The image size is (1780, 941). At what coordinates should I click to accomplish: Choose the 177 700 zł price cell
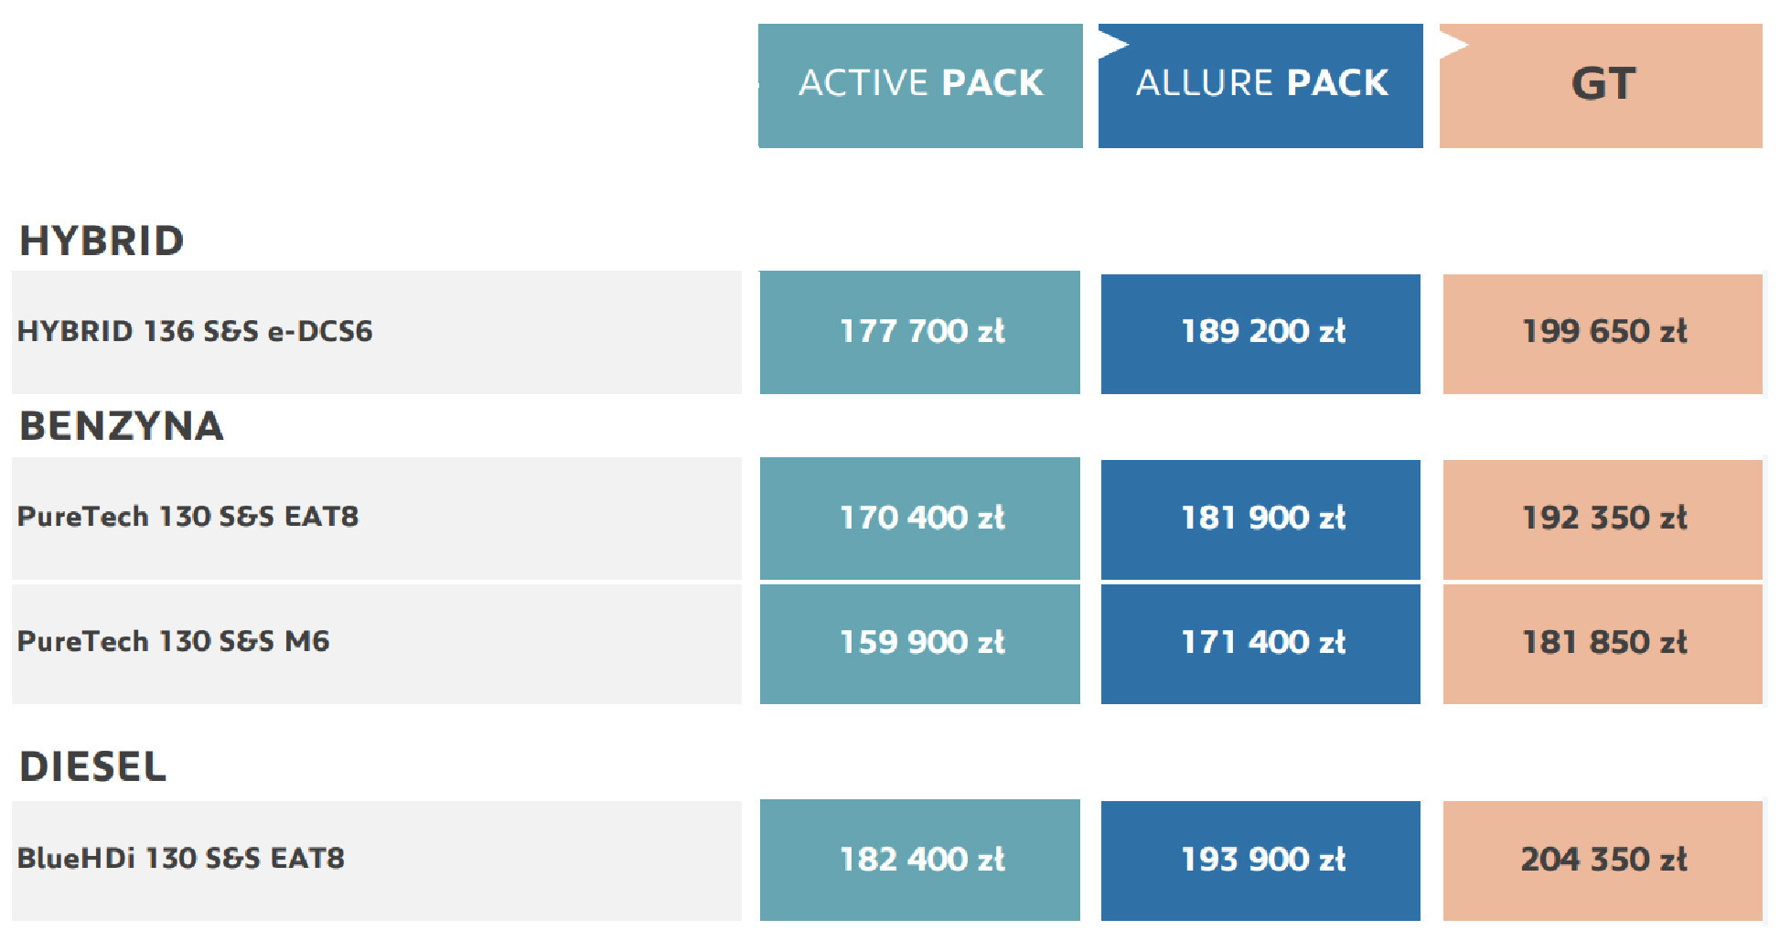pyautogui.click(x=920, y=332)
